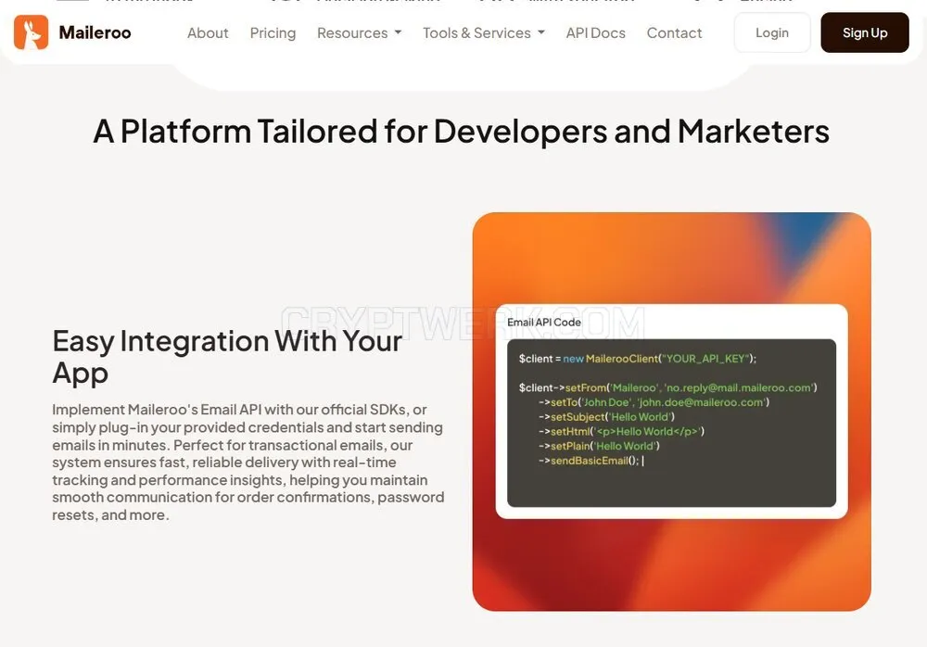The height and width of the screenshot is (647, 927).
Task: Go to the Contact page
Action: tap(674, 33)
